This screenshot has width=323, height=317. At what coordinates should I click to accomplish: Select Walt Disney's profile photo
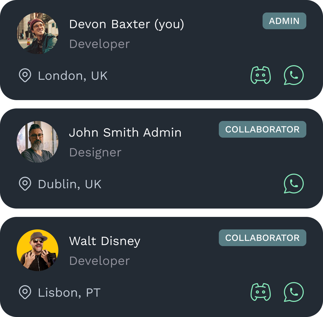coord(38,250)
